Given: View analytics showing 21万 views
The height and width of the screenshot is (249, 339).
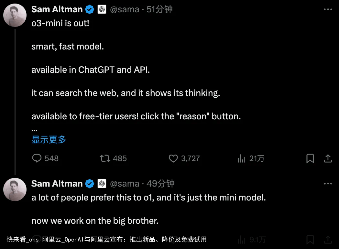Looking at the screenshot, I should (x=242, y=158).
